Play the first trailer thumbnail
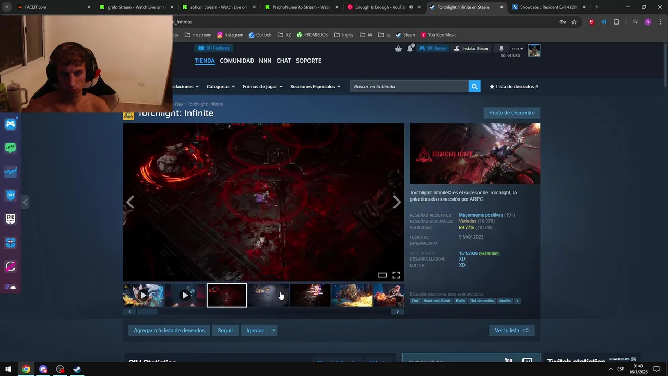This screenshot has height=376, width=668. click(x=144, y=295)
